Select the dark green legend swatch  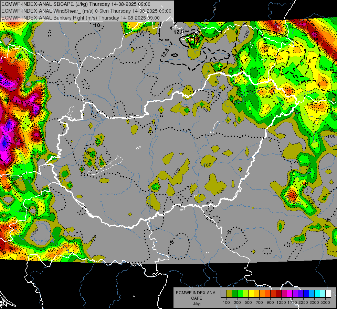(234, 294)
